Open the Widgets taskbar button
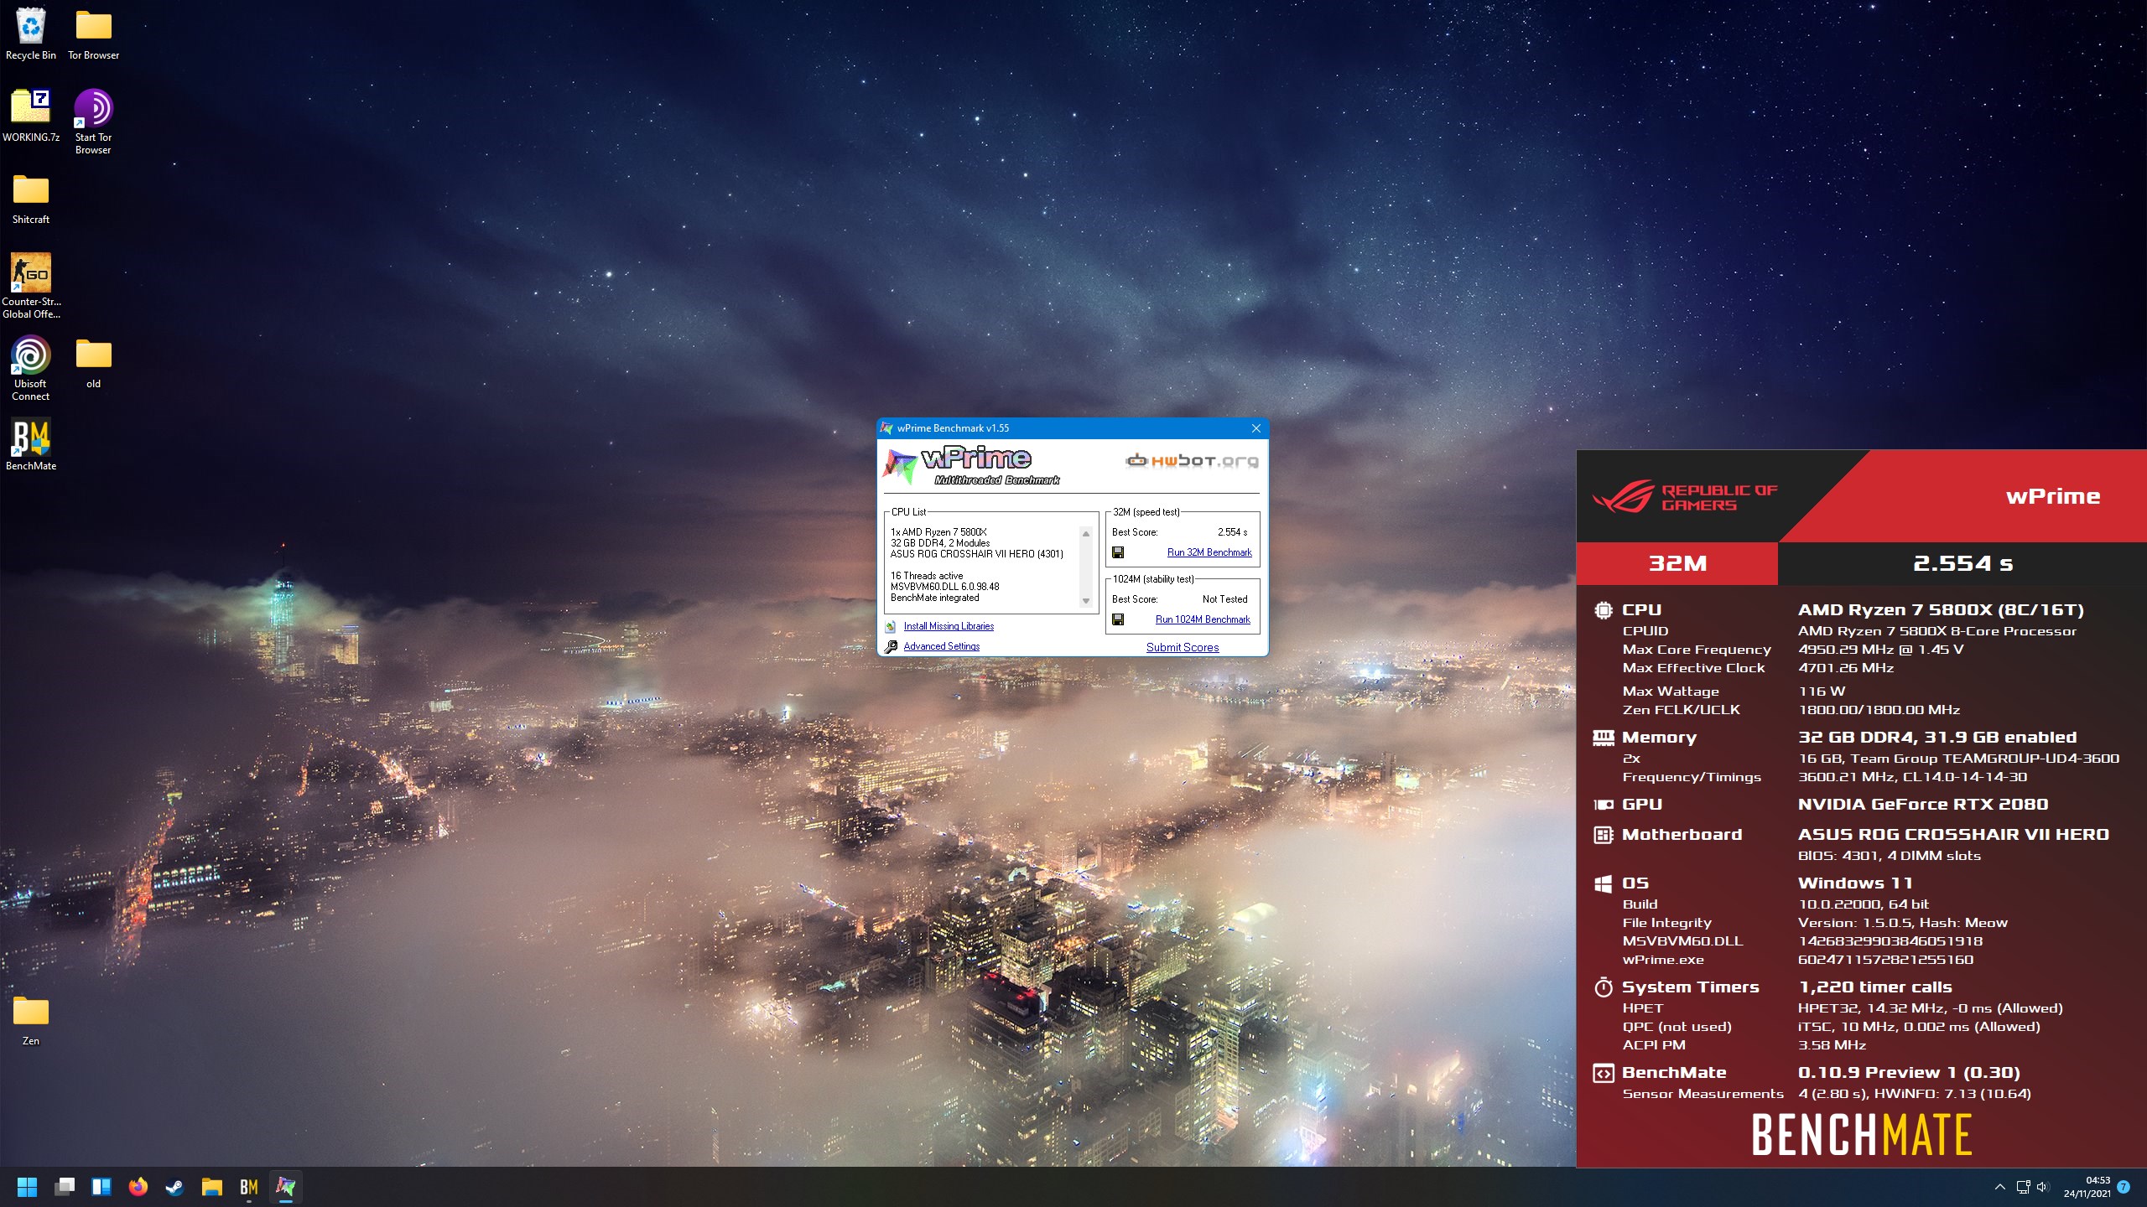2147x1207 pixels. pyautogui.click(x=101, y=1187)
